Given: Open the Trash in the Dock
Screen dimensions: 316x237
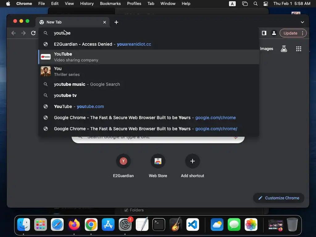Looking at the screenshot, I should point(292,225).
